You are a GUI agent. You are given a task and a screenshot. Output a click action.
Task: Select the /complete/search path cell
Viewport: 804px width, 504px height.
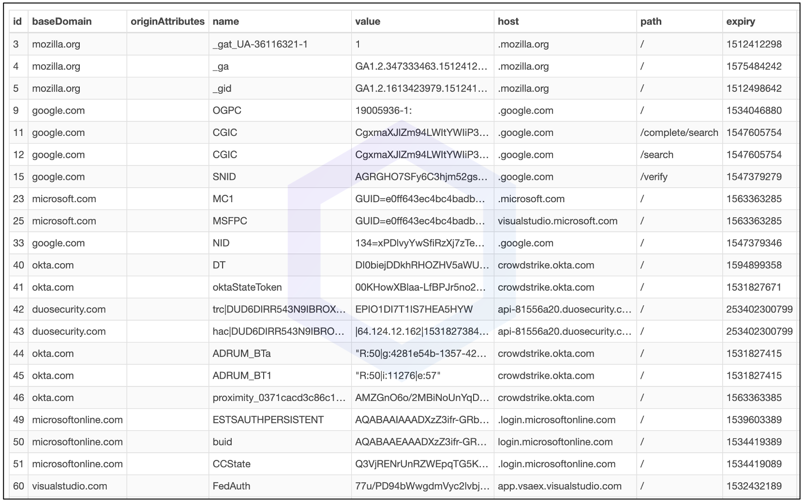pos(679,133)
